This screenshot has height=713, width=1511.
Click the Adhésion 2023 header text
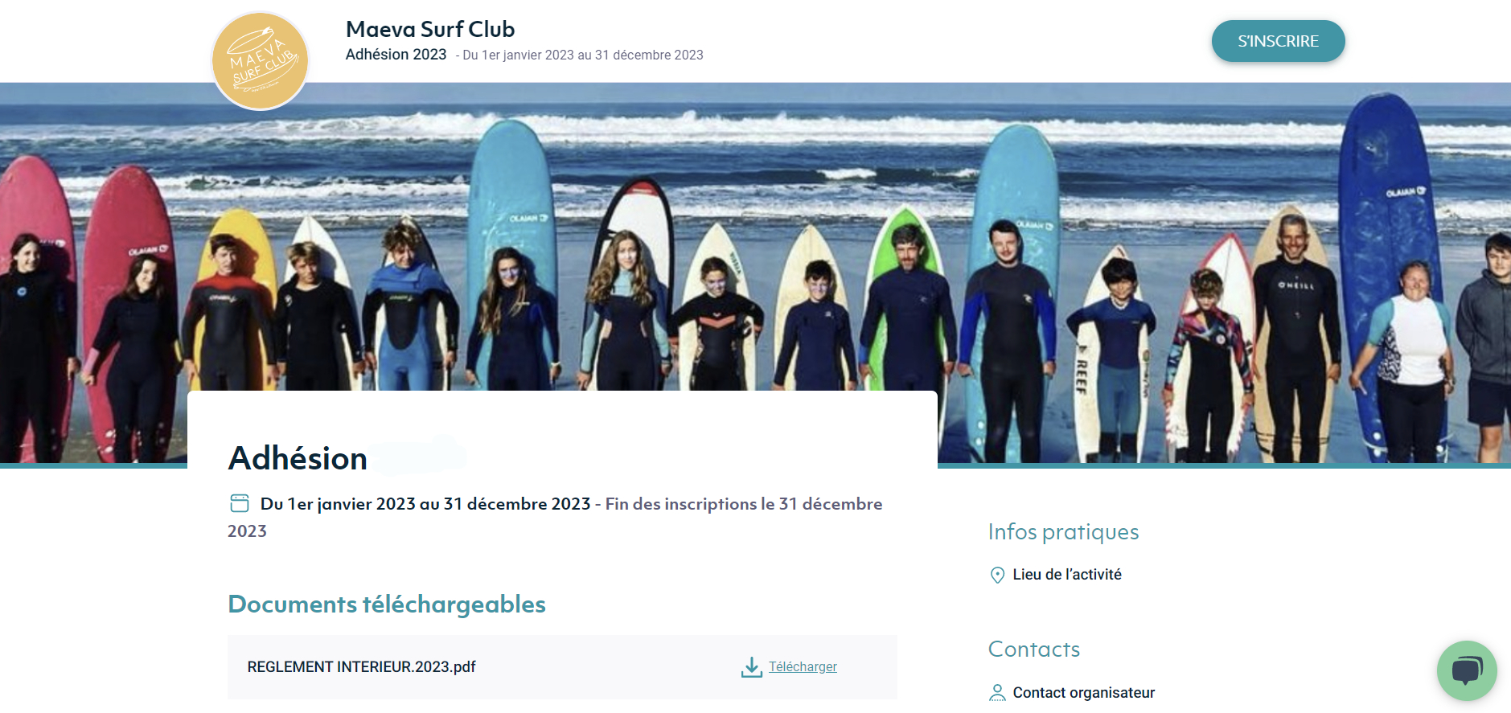396,55
